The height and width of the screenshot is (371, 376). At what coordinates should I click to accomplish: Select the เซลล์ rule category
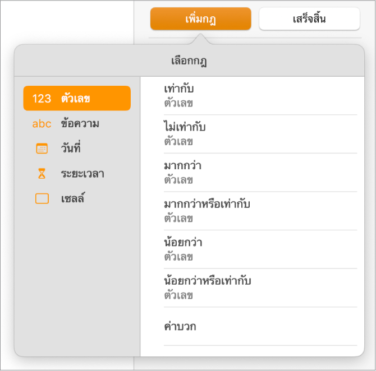pos(72,199)
